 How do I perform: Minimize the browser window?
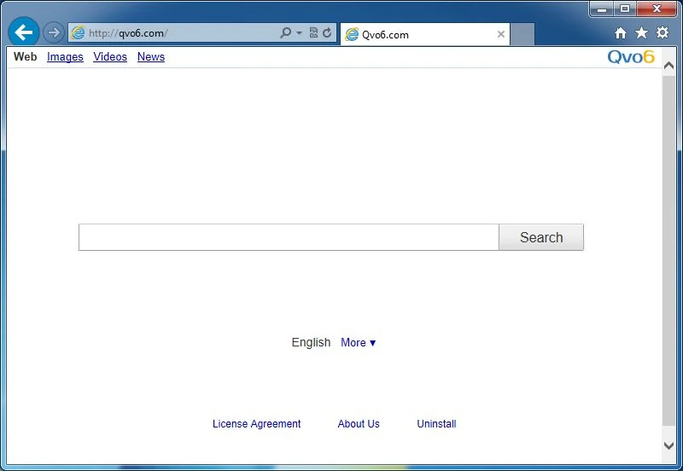click(x=602, y=9)
